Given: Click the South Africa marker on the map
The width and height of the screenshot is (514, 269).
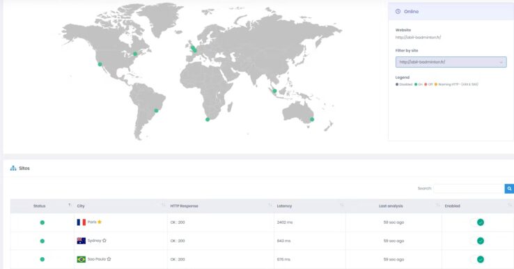Looking at the screenshot, I should [x=208, y=119].
